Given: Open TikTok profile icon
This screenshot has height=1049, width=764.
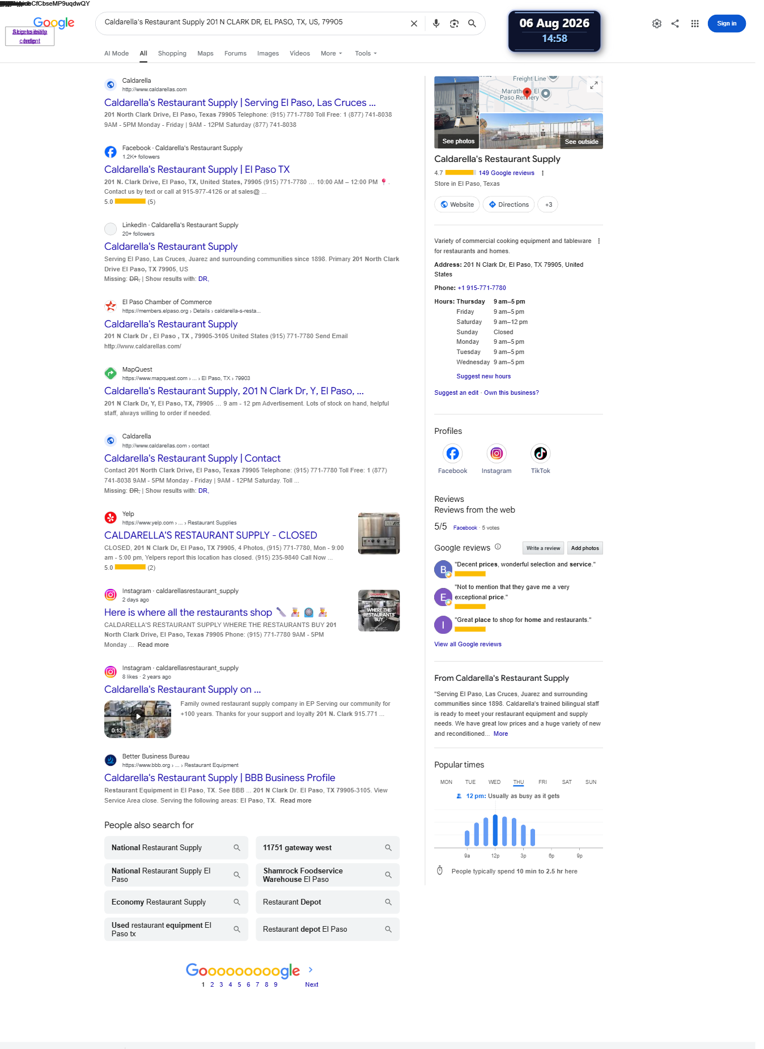Looking at the screenshot, I should tap(541, 454).
